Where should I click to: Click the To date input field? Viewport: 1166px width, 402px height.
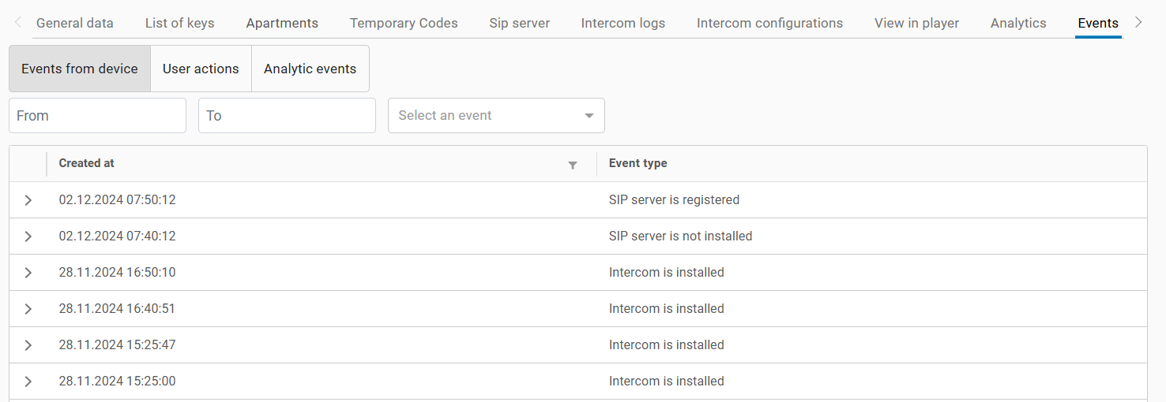(287, 116)
